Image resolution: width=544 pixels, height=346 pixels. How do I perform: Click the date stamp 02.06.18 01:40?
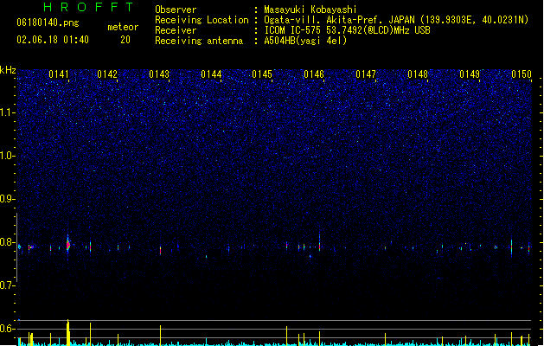point(53,40)
